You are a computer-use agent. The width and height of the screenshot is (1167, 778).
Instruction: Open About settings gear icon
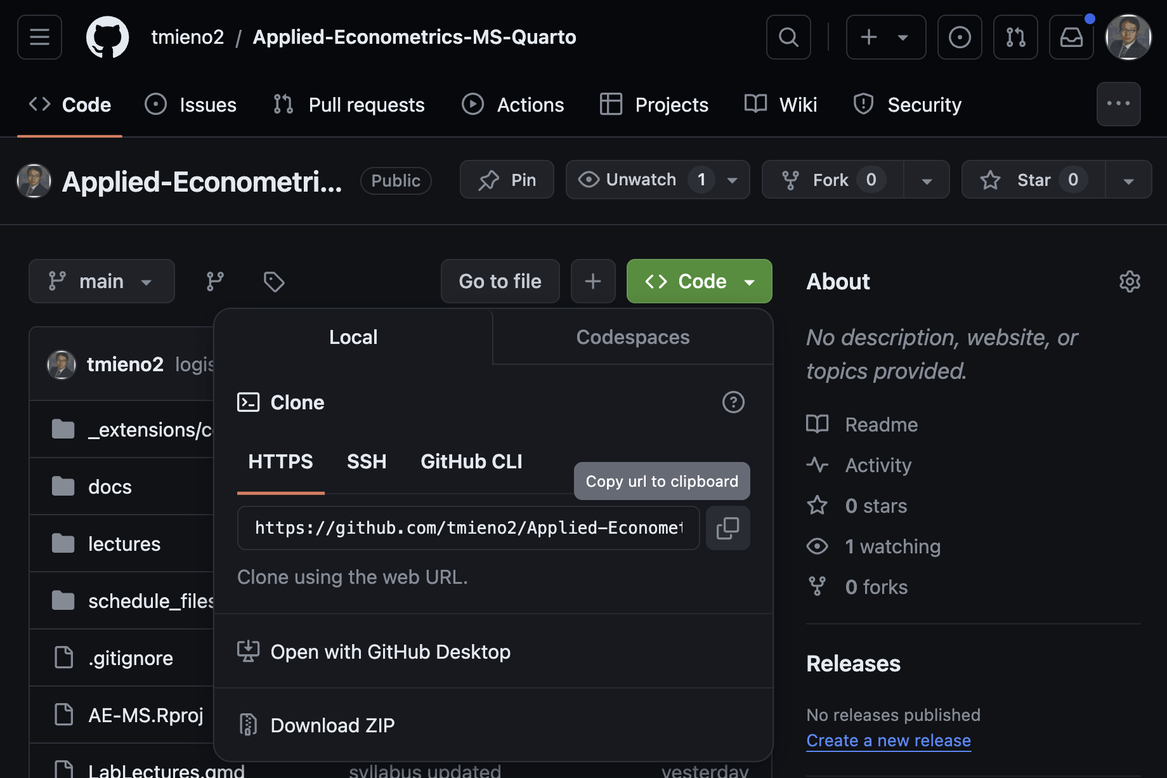pyautogui.click(x=1130, y=281)
